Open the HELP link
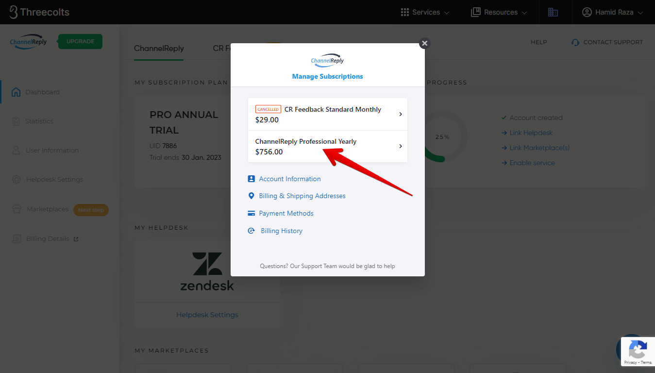Image resolution: width=655 pixels, height=373 pixels. 538,42
